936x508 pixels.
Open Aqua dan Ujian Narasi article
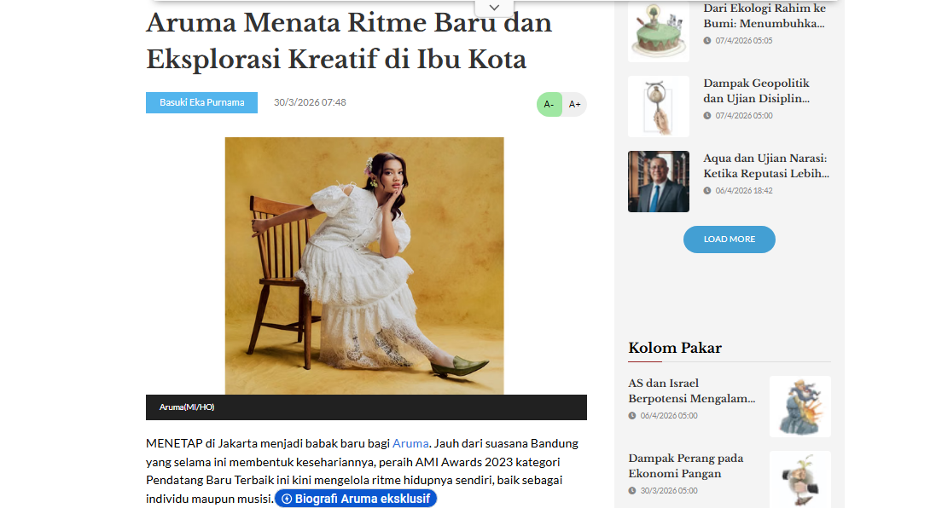click(x=766, y=165)
